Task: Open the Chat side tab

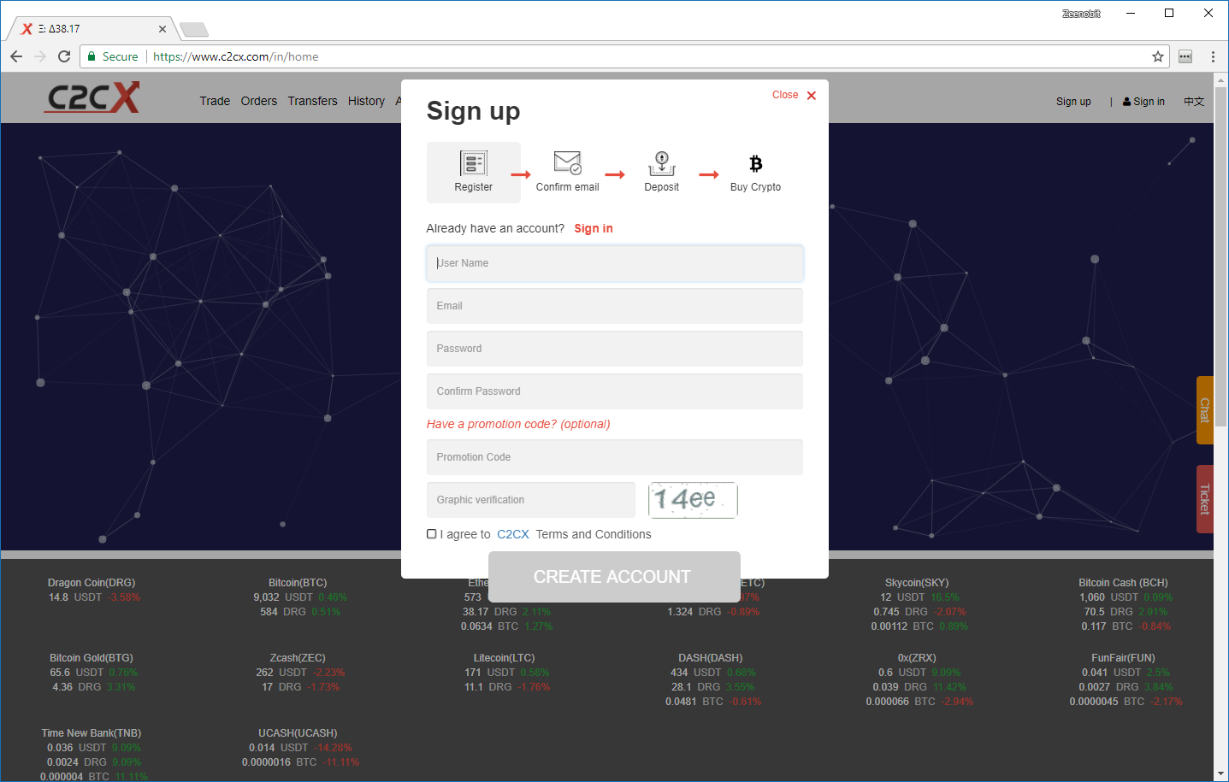Action: coord(1204,410)
